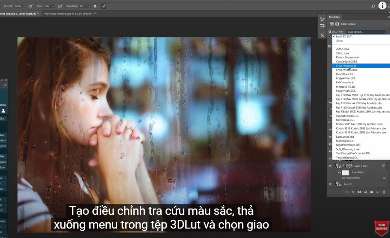The width and height of the screenshot is (390, 238).
Task: Click the Subscribe badge in the corner
Action: (x=382, y=228)
